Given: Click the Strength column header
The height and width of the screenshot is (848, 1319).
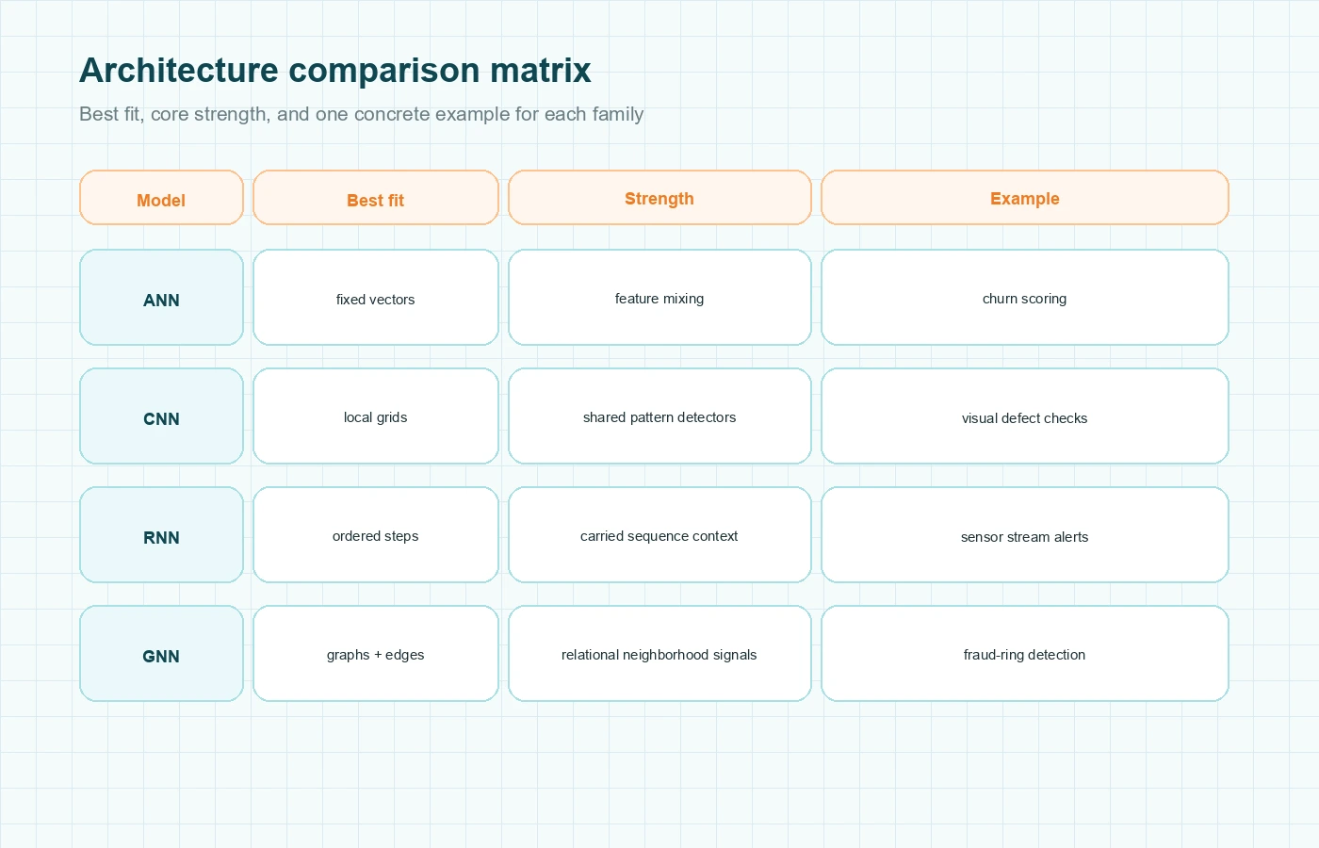Looking at the screenshot, I should (659, 199).
